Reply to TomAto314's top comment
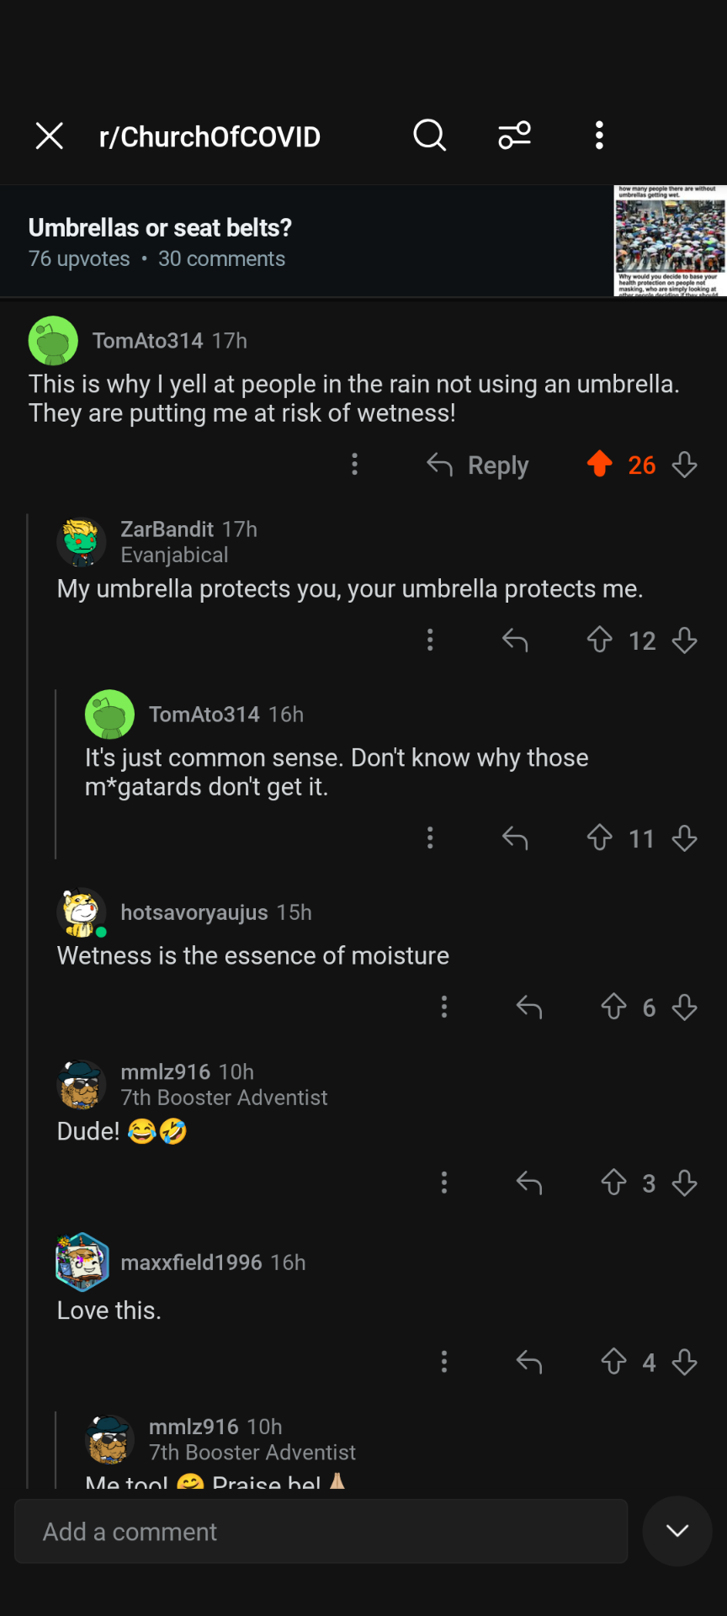The image size is (727, 1616). coord(478,465)
